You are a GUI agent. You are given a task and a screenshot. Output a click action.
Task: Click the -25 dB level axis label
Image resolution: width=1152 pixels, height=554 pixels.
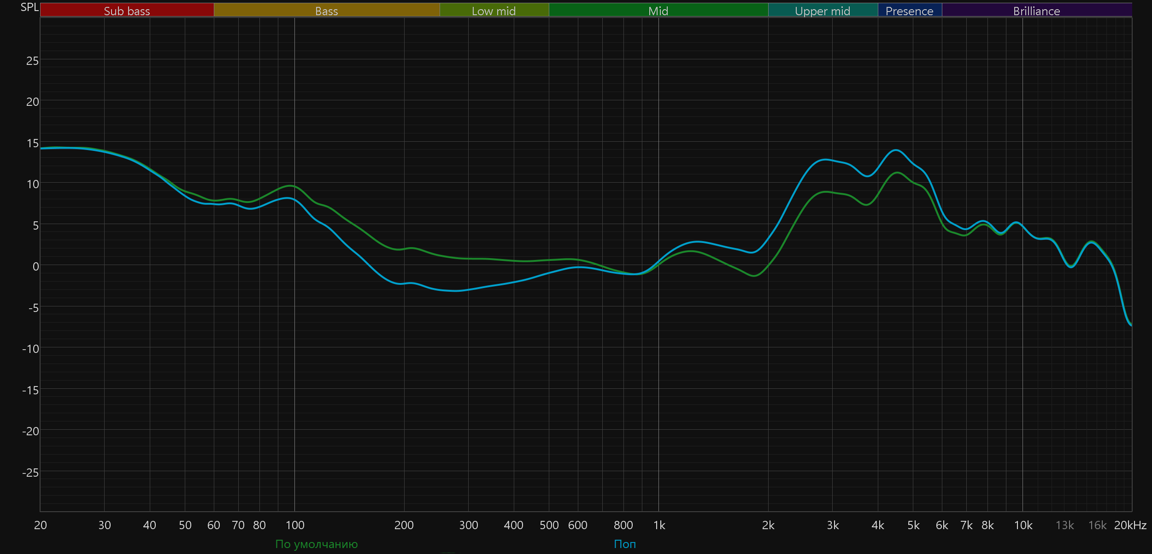pos(30,473)
